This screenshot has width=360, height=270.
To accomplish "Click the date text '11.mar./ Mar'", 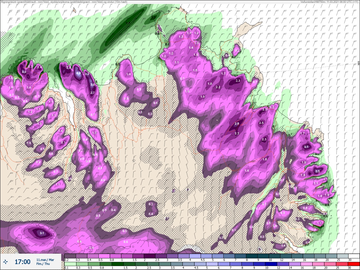I will [45, 260].
